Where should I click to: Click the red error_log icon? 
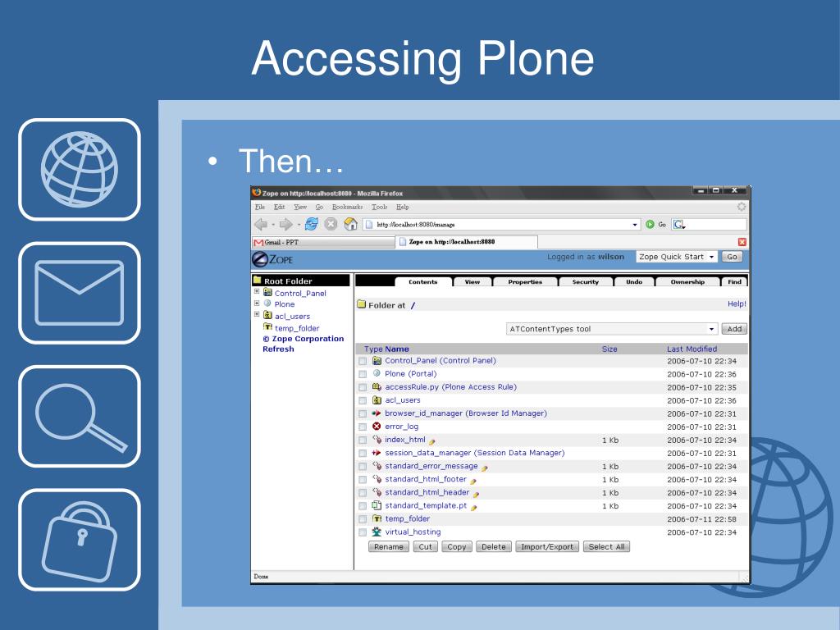[377, 427]
